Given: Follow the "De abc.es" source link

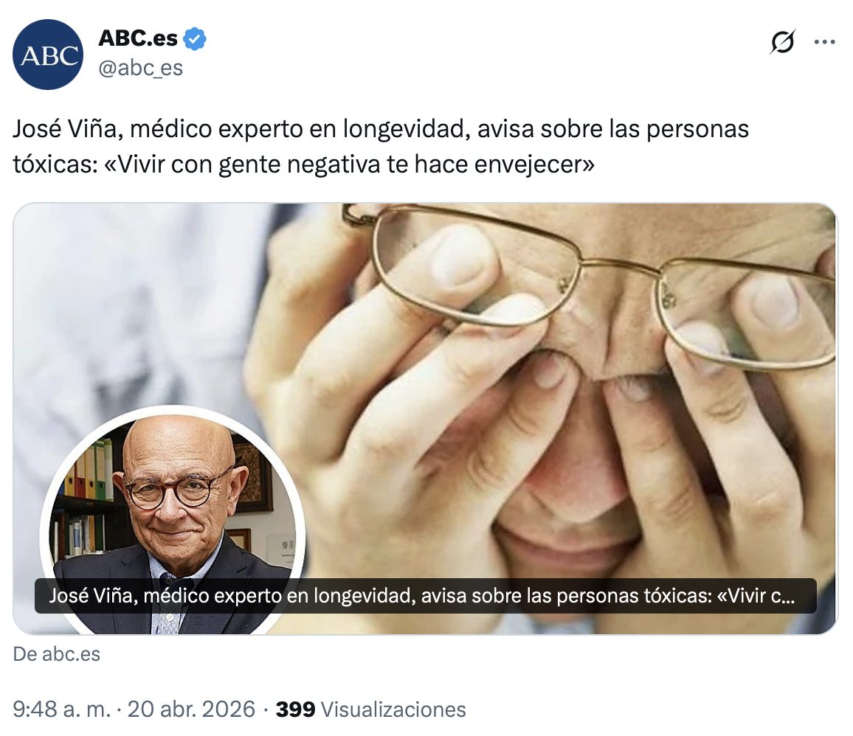Looking at the screenshot, I should 57,654.
